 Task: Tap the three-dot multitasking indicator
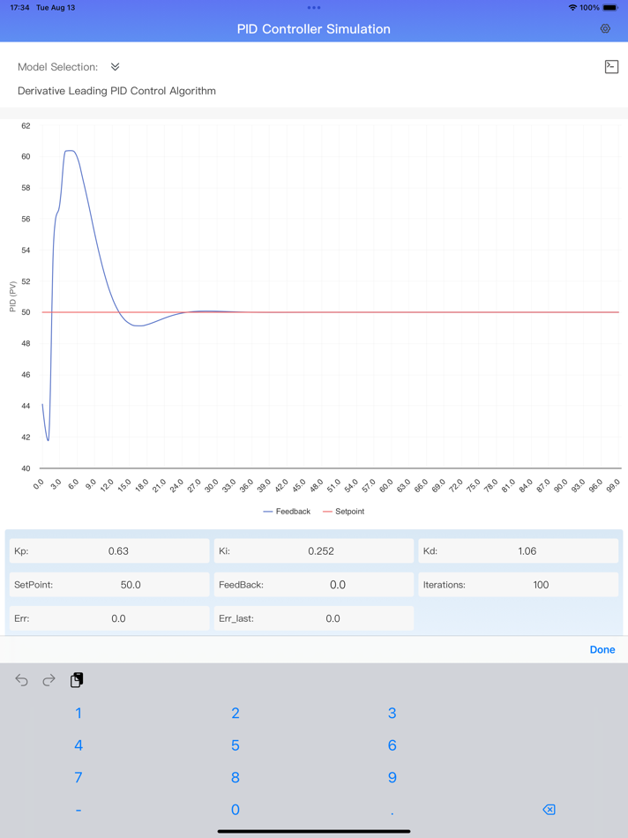(314, 7)
